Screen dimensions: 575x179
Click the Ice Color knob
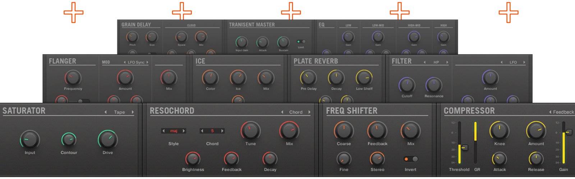(210, 78)
